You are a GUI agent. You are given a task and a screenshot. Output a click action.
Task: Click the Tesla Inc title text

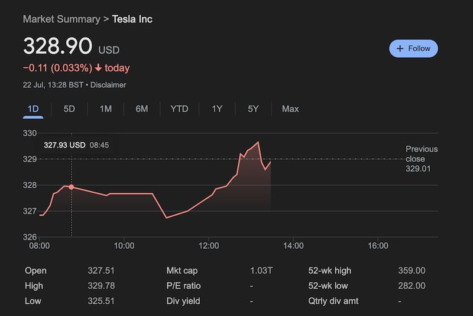point(132,19)
